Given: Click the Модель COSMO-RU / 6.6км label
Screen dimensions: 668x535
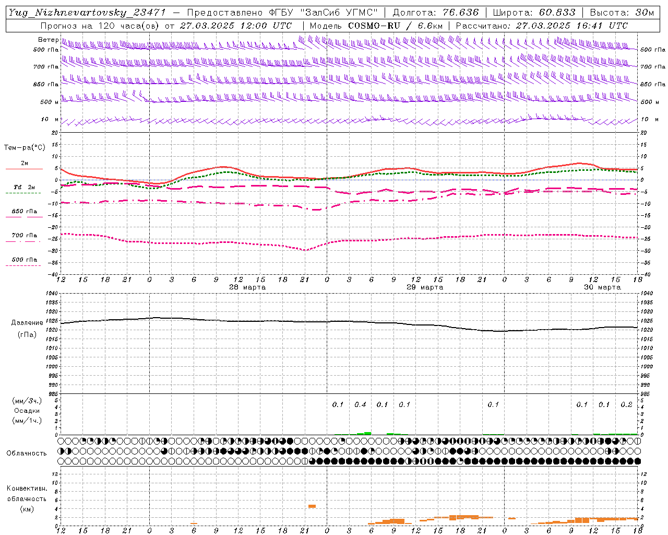Looking at the screenshot, I should pos(376,25).
